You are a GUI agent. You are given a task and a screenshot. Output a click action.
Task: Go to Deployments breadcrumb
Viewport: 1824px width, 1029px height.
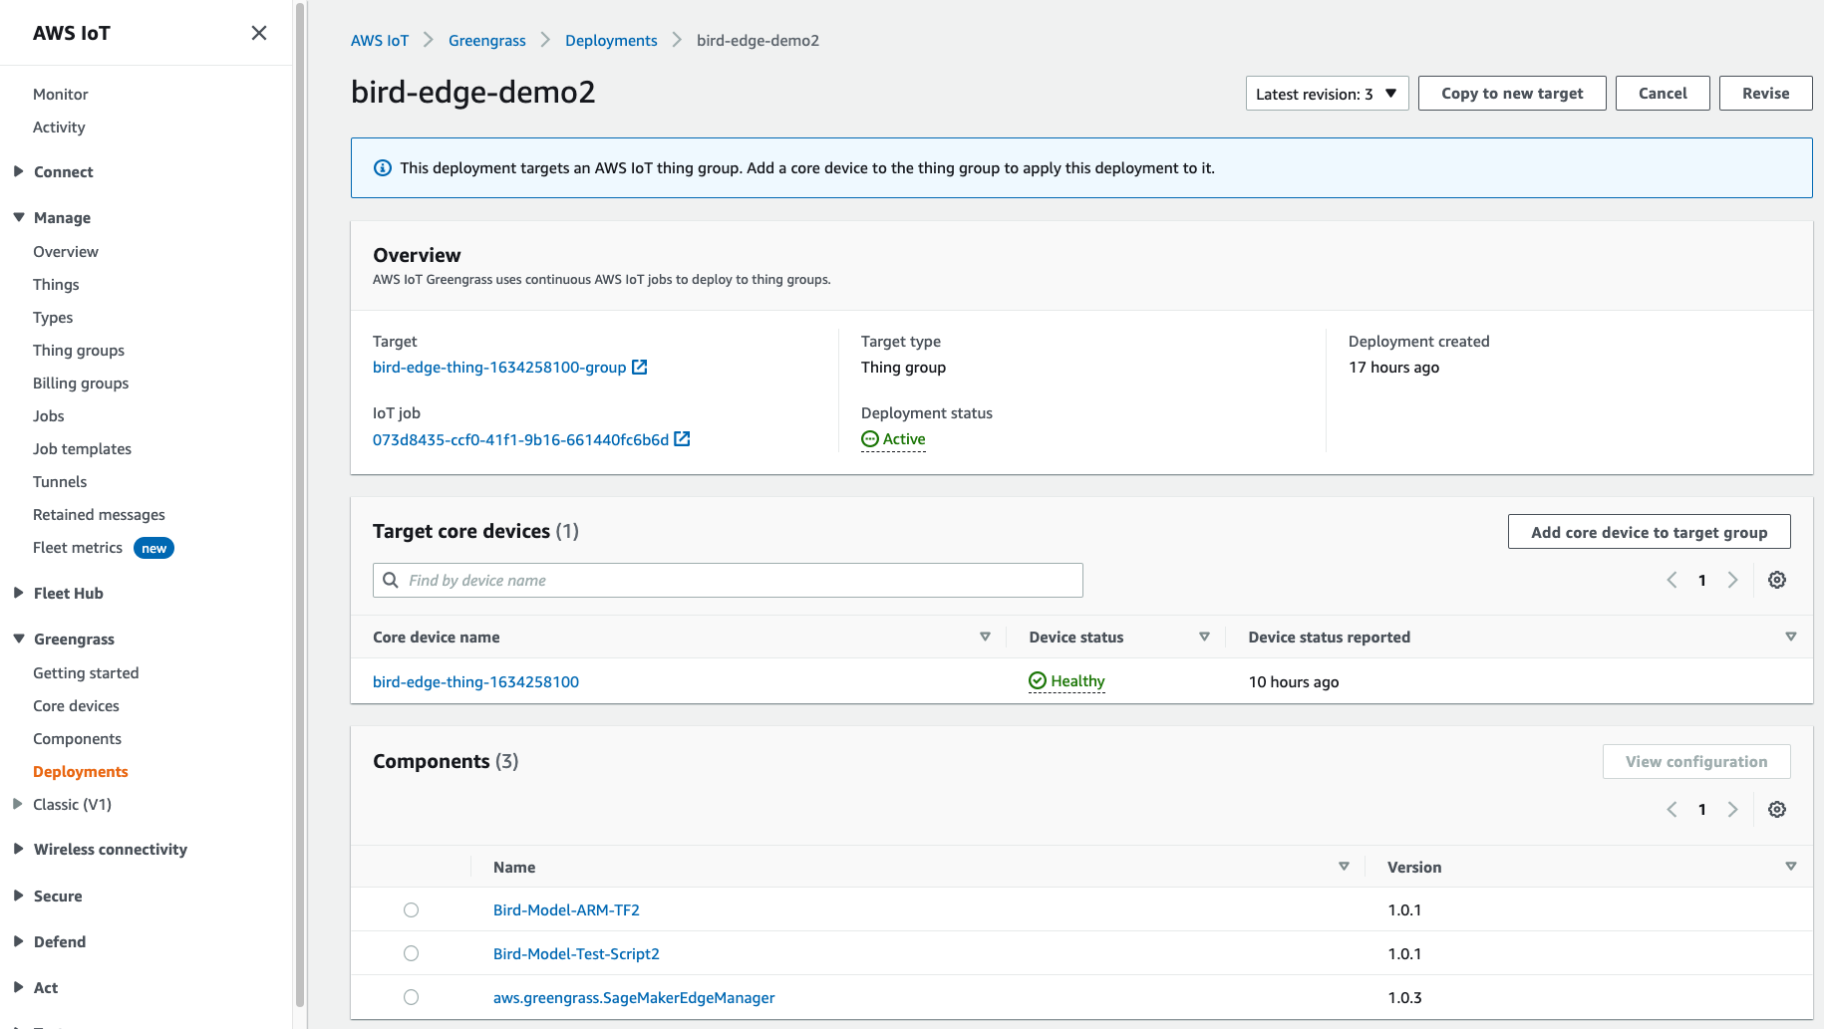pyautogui.click(x=611, y=41)
